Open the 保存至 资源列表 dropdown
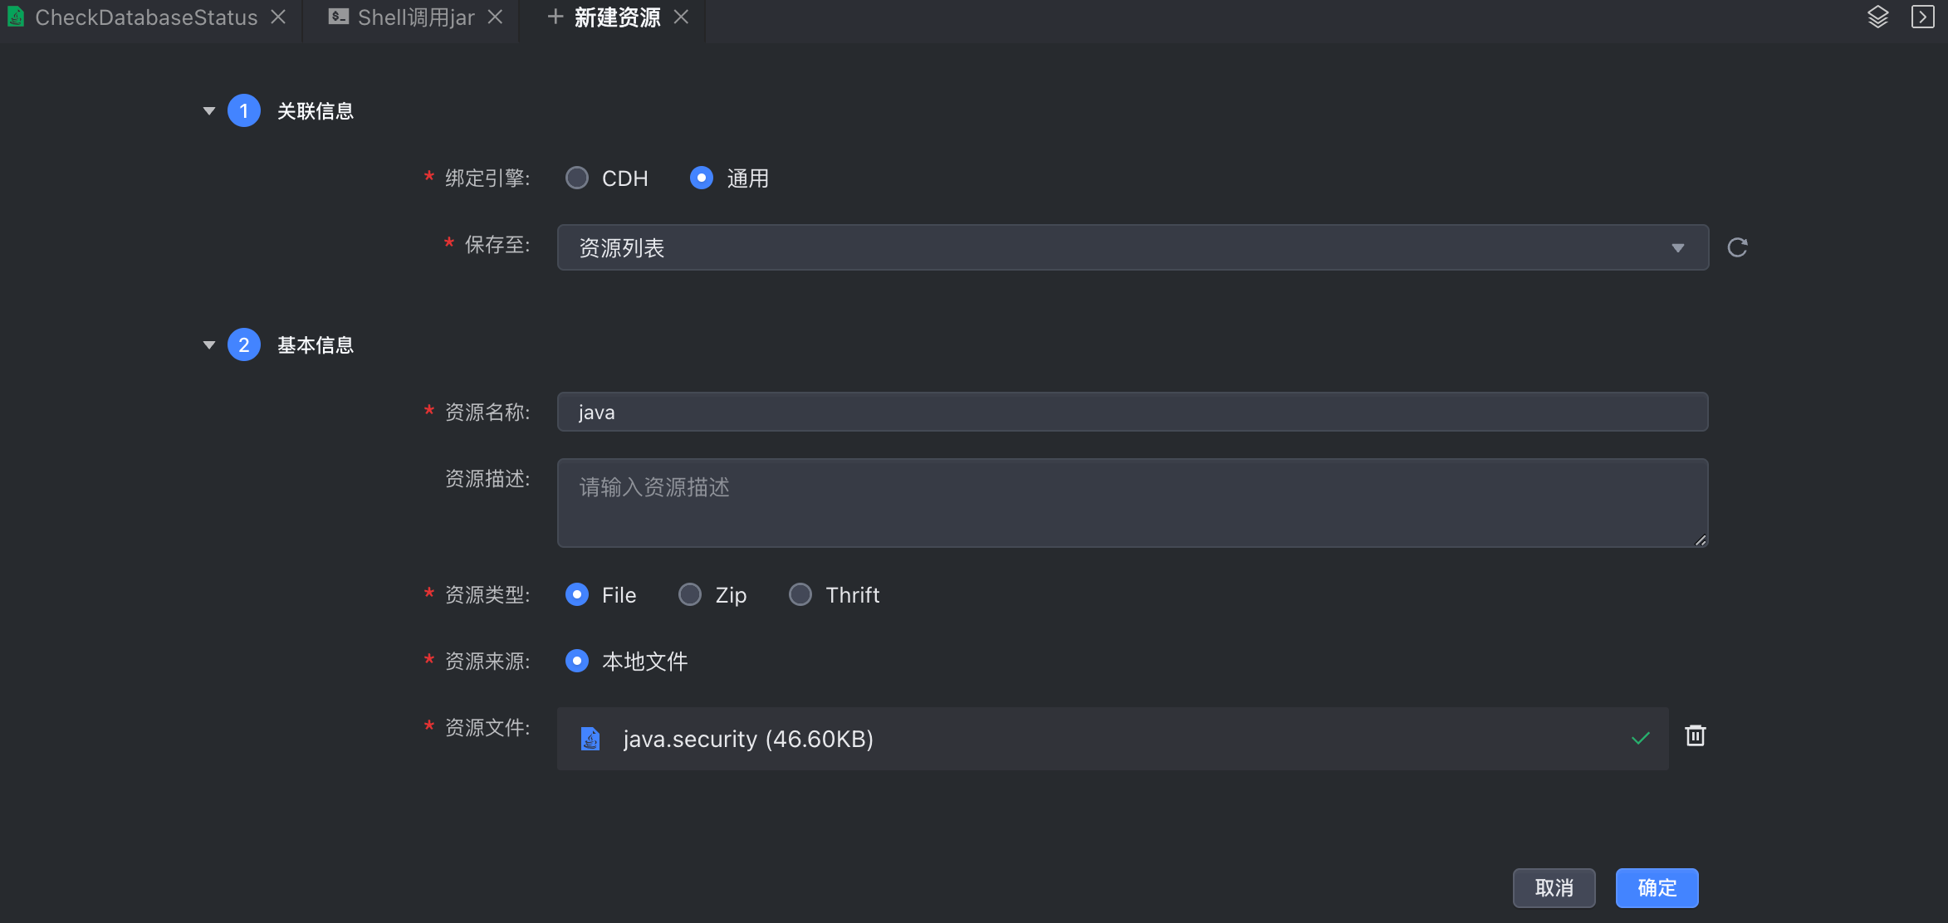Image resolution: width=1948 pixels, height=923 pixels. 1132,247
